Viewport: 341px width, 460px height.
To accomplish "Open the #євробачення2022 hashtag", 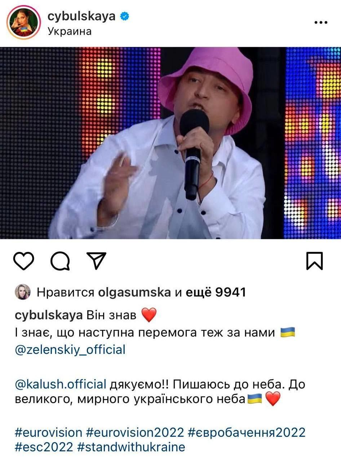I will click(x=247, y=432).
